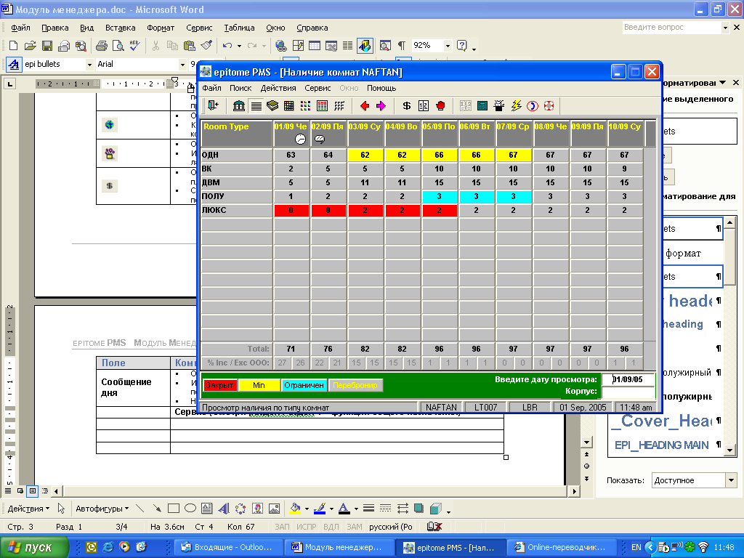Expand the Undo history dropdown arrow
The image size is (744, 558).
[x=239, y=46]
